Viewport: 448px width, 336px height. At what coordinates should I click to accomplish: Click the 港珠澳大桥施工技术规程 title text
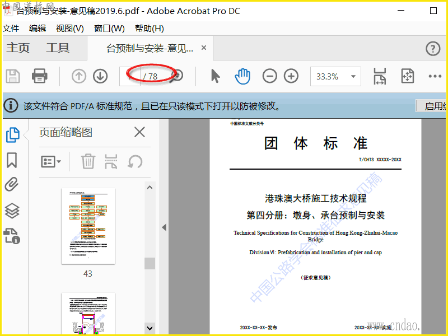pyautogui.click(x=316, y=198)
